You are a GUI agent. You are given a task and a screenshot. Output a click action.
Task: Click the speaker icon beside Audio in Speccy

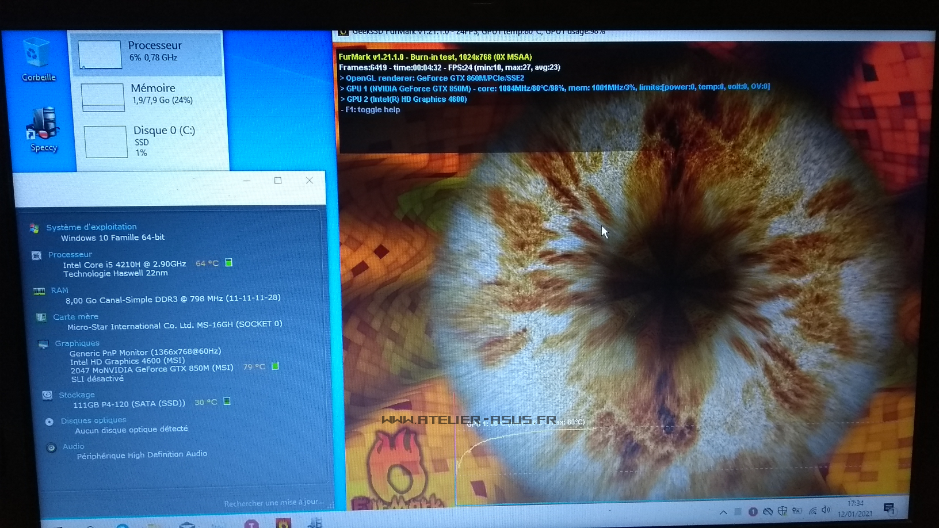51,447
